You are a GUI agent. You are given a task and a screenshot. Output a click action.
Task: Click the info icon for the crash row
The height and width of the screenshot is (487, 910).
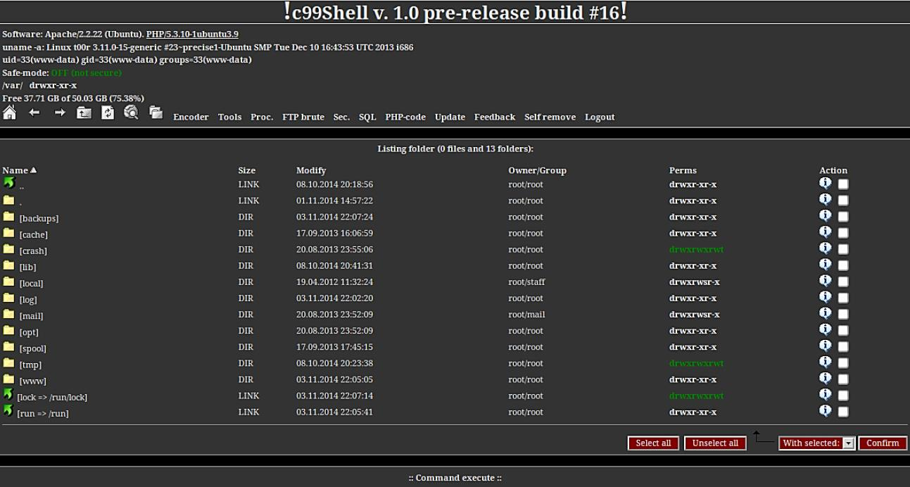[x=826, y=248]
